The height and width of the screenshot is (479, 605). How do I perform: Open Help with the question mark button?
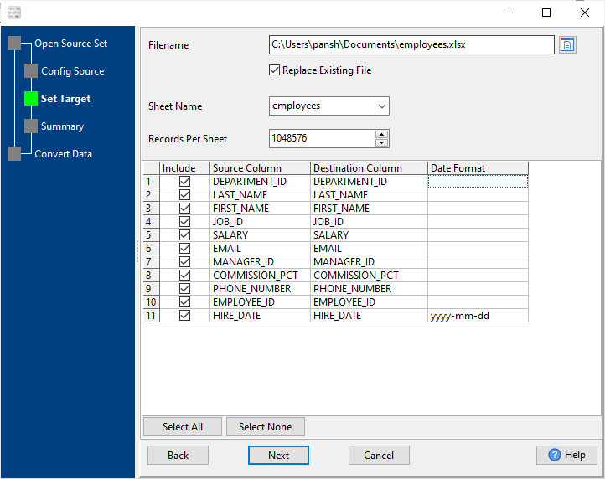click(566, 455)
